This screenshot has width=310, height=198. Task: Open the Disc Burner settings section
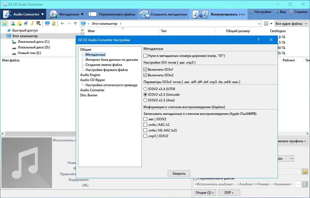[x=89, y=95]
